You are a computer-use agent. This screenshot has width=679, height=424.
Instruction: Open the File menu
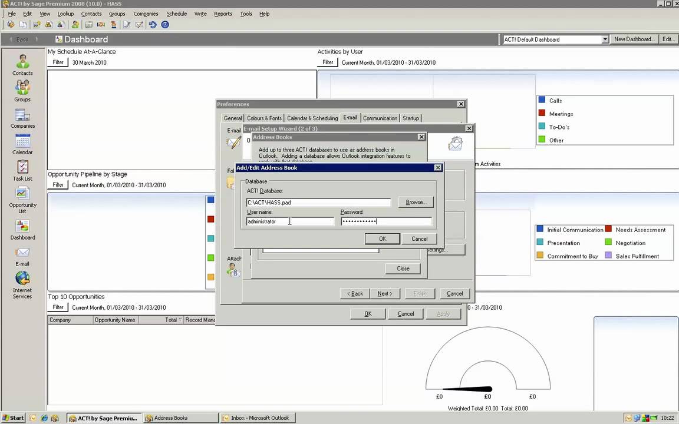click(x=12, y=14)
